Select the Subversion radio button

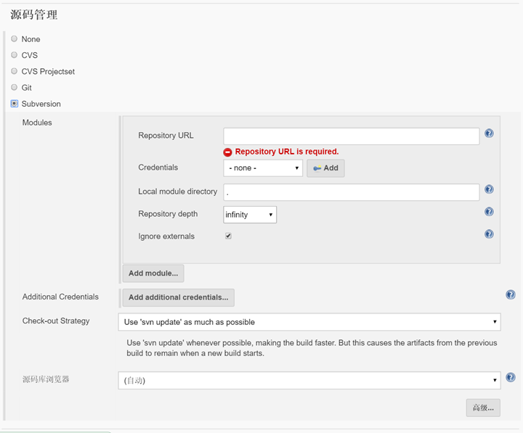pos(15,104)
